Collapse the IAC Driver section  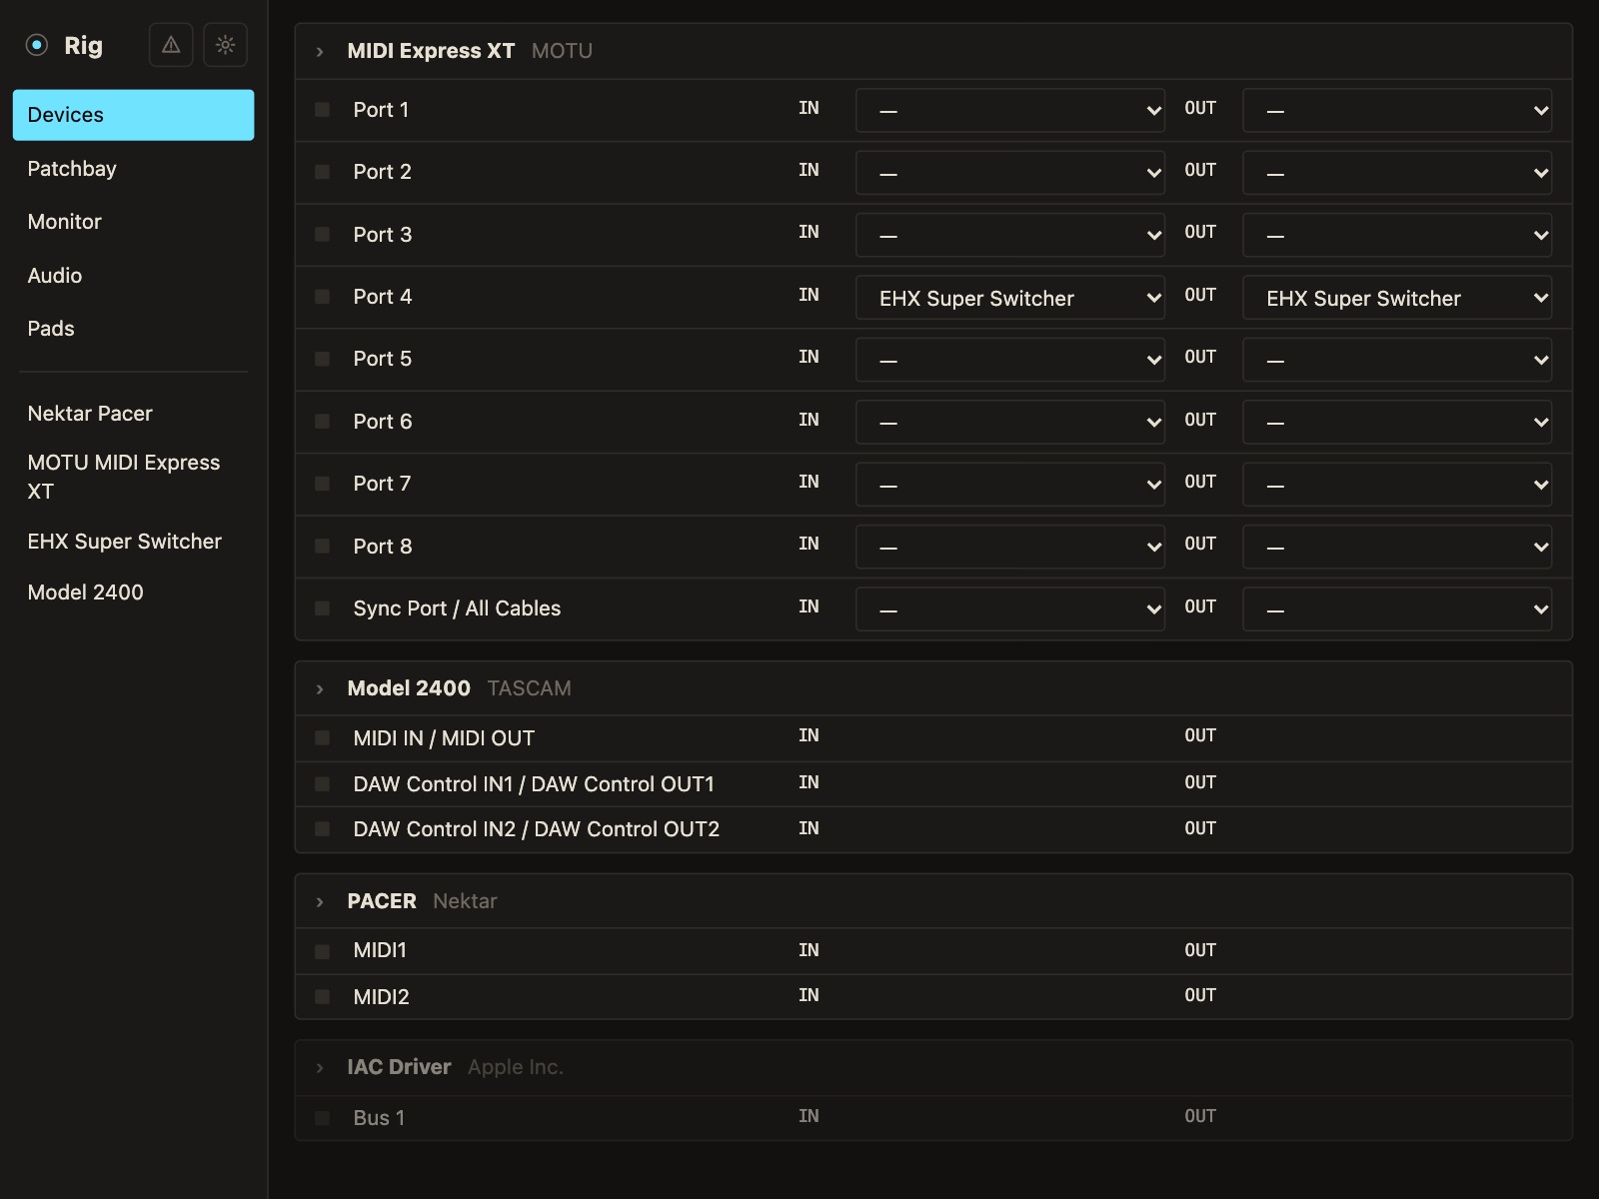[x=320, y=1067]
